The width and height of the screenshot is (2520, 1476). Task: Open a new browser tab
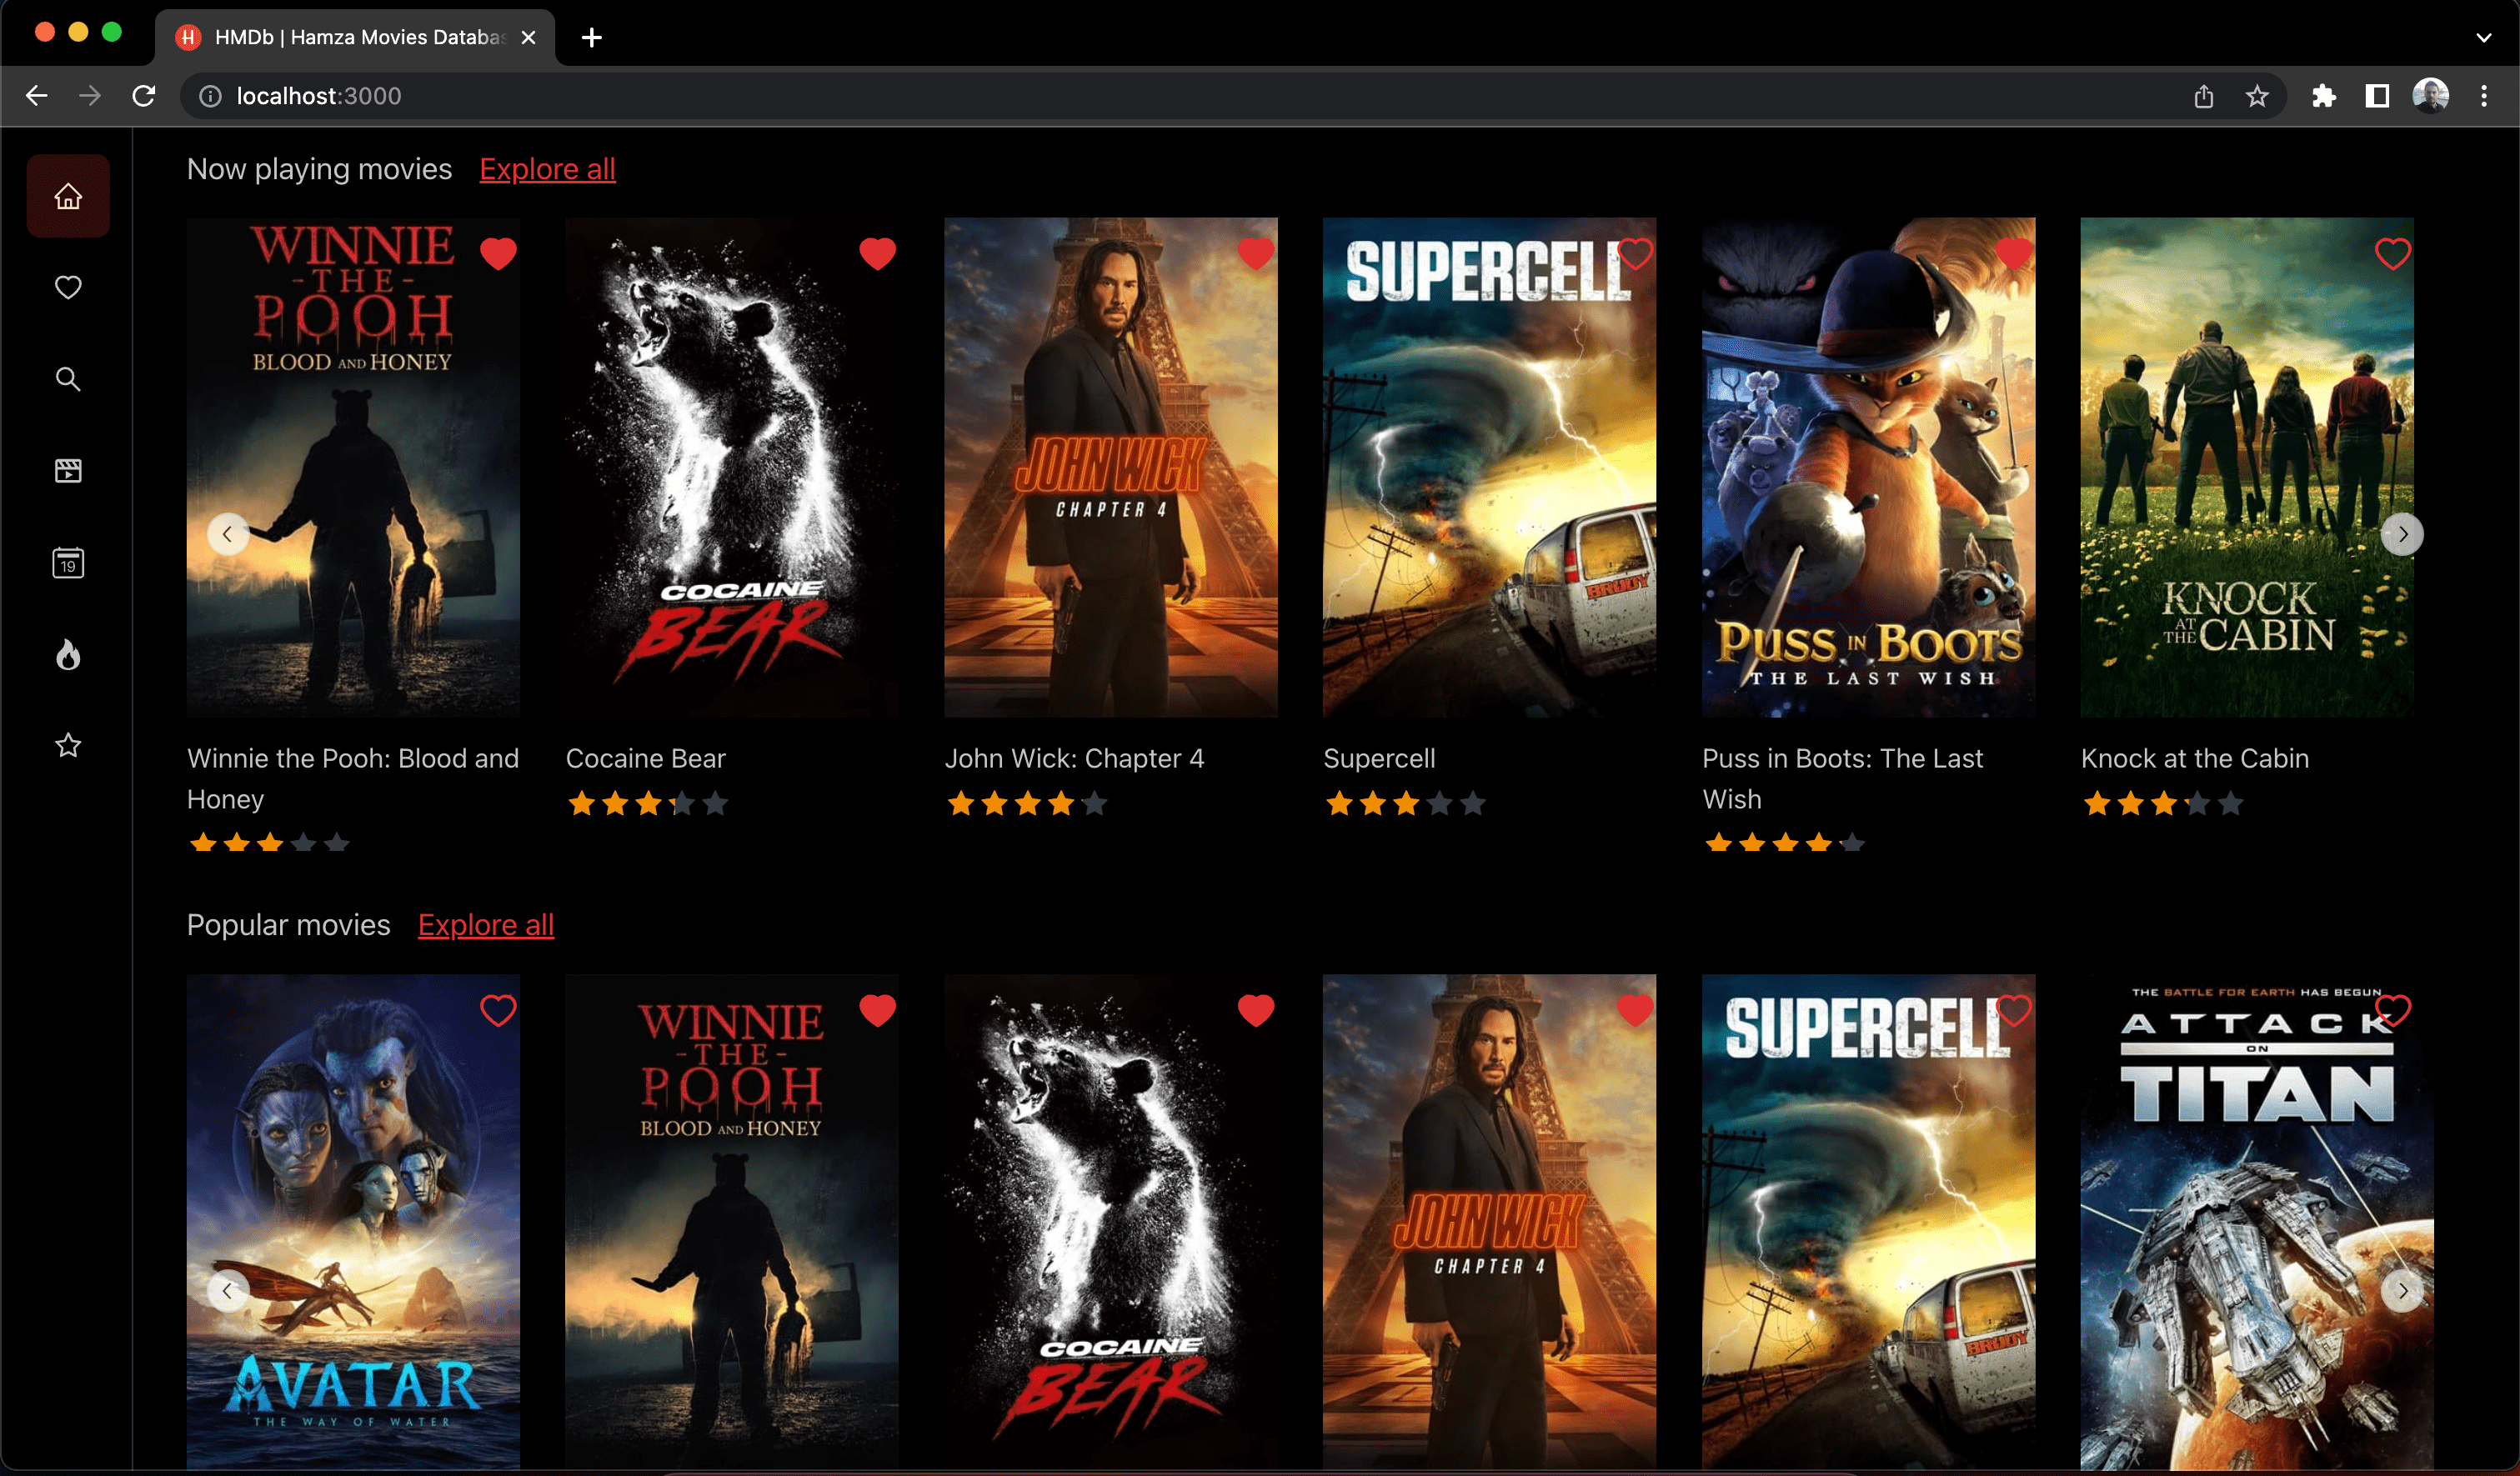pyautogui.click(x=592, y=38)
